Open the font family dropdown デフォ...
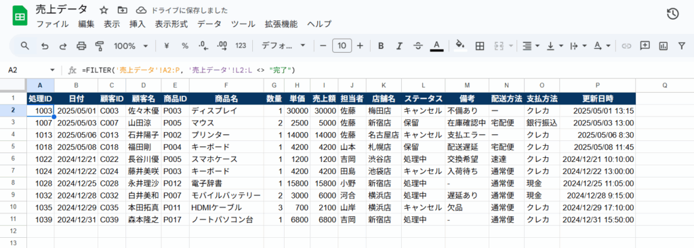Viewport: 694px width, 248px height. tap(284, 45)
